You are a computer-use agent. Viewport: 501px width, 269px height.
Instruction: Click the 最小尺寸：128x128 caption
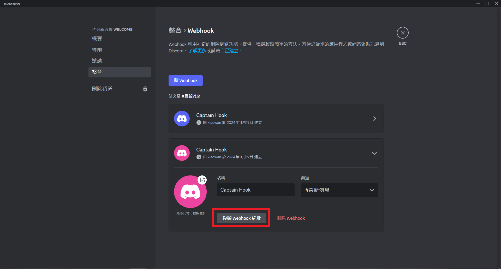coord(190,213)
